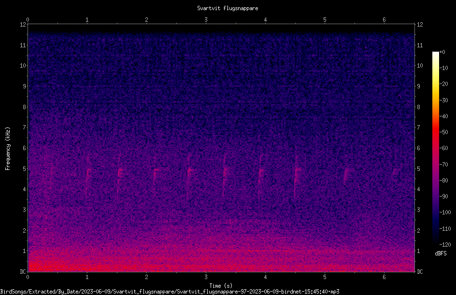The width and height of the screenshot is (456, 295).
Task: Click the '-90' colorbar scale label
Action: click(444, 197)
